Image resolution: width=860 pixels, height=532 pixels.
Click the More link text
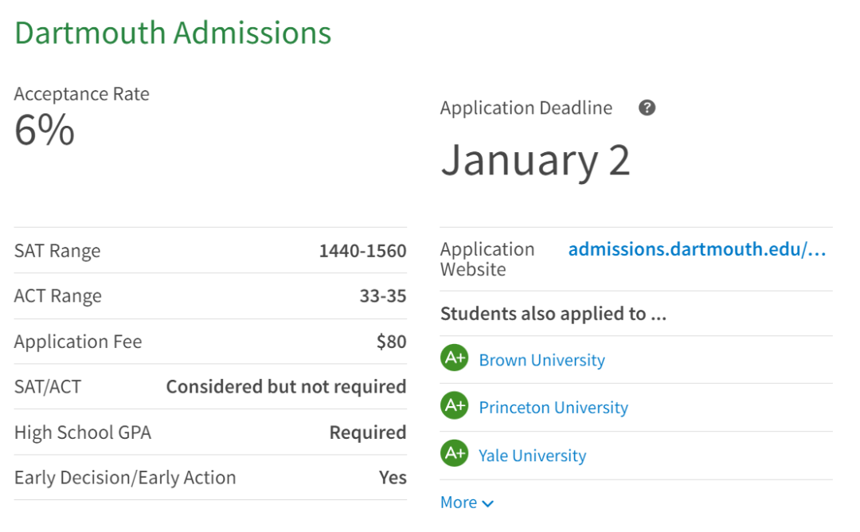point(459,503)
